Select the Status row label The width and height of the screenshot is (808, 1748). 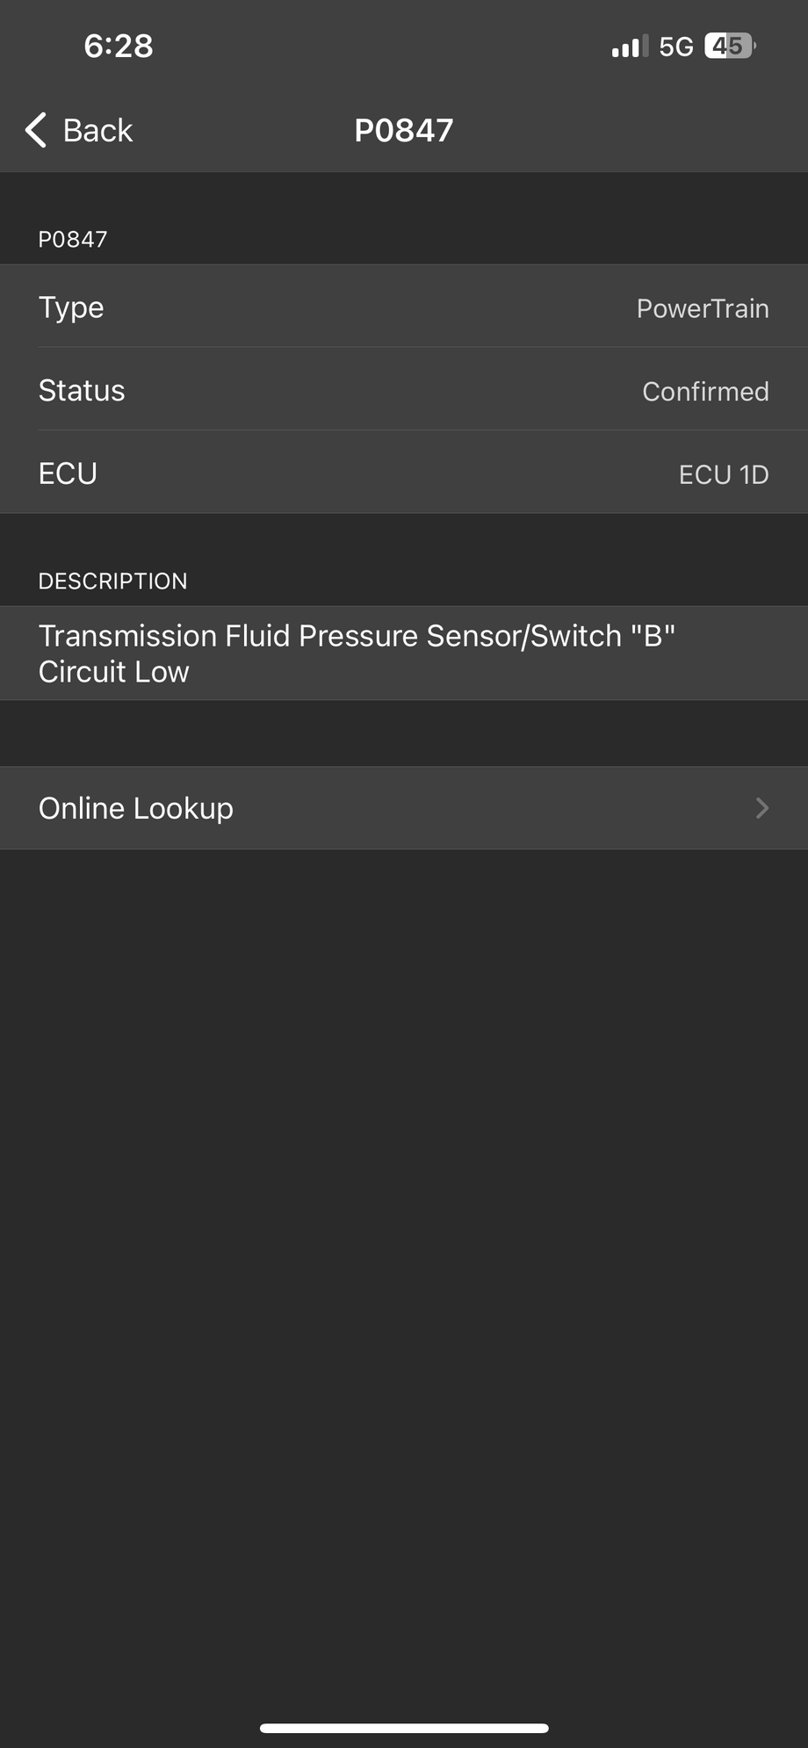(82, 391)
